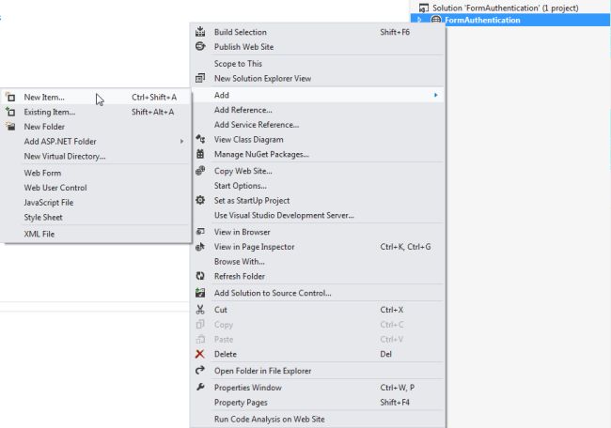Expand the FormAuthentication project tree node
The height and width of the screenshot is (428, 611).
pos(420,20)
